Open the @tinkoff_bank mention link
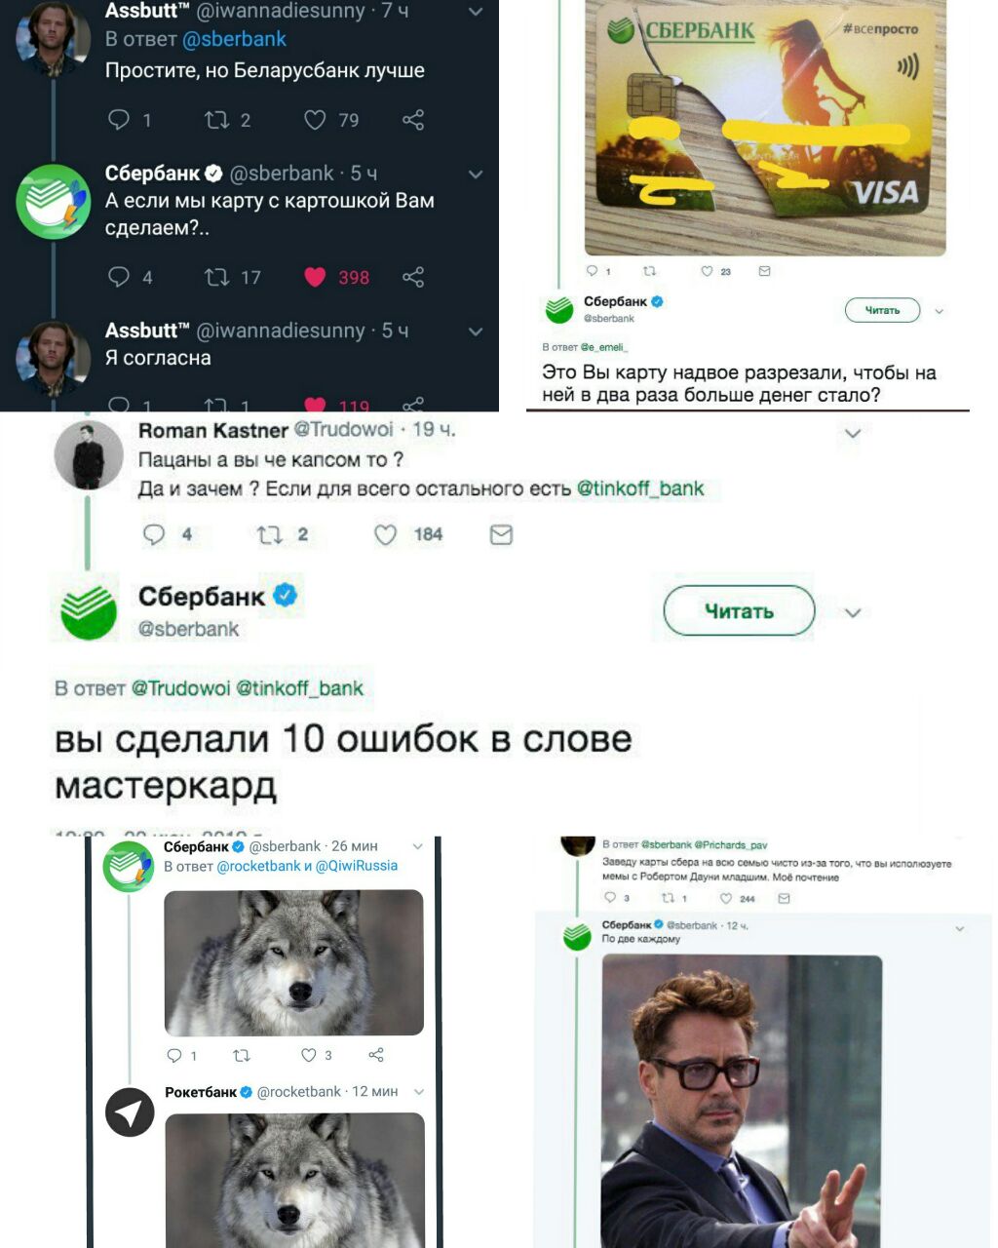 coord(640,488)
